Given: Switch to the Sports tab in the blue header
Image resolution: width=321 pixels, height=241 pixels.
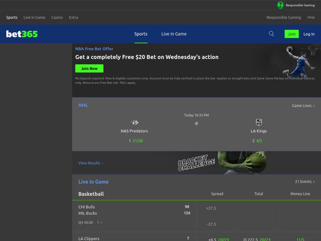Looking at the screenshot, I should [141, 34].
